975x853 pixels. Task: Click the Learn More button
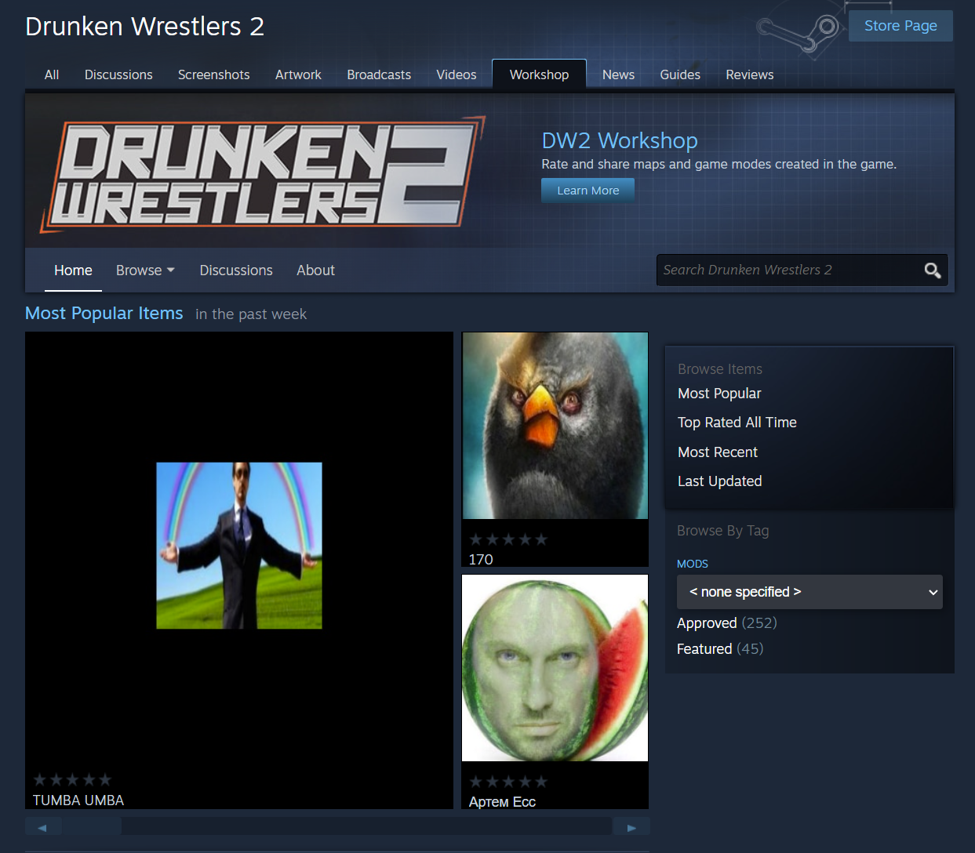tap(588, 191)
